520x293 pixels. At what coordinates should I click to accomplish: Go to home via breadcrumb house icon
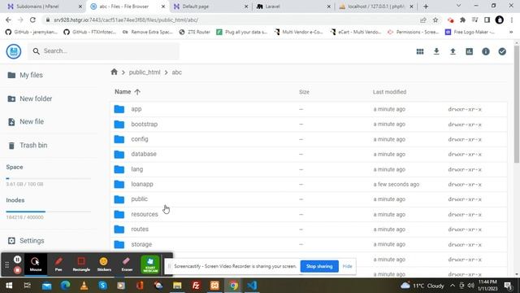click(114, 72)
